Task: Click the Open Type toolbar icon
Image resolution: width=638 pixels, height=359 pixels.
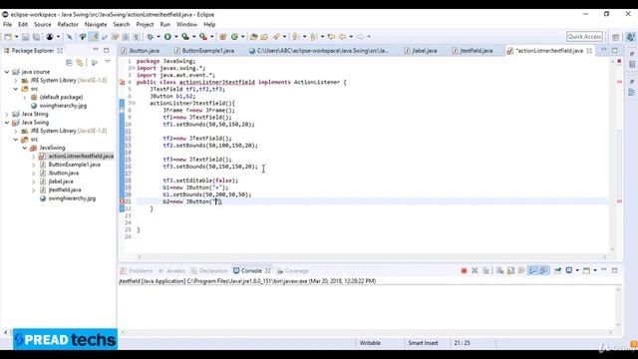Action: point(254,37)
